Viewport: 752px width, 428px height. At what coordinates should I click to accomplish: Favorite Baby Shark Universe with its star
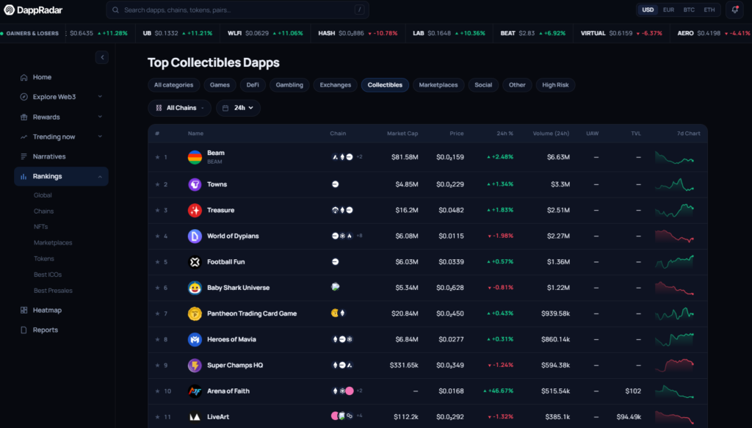point(157,288)
